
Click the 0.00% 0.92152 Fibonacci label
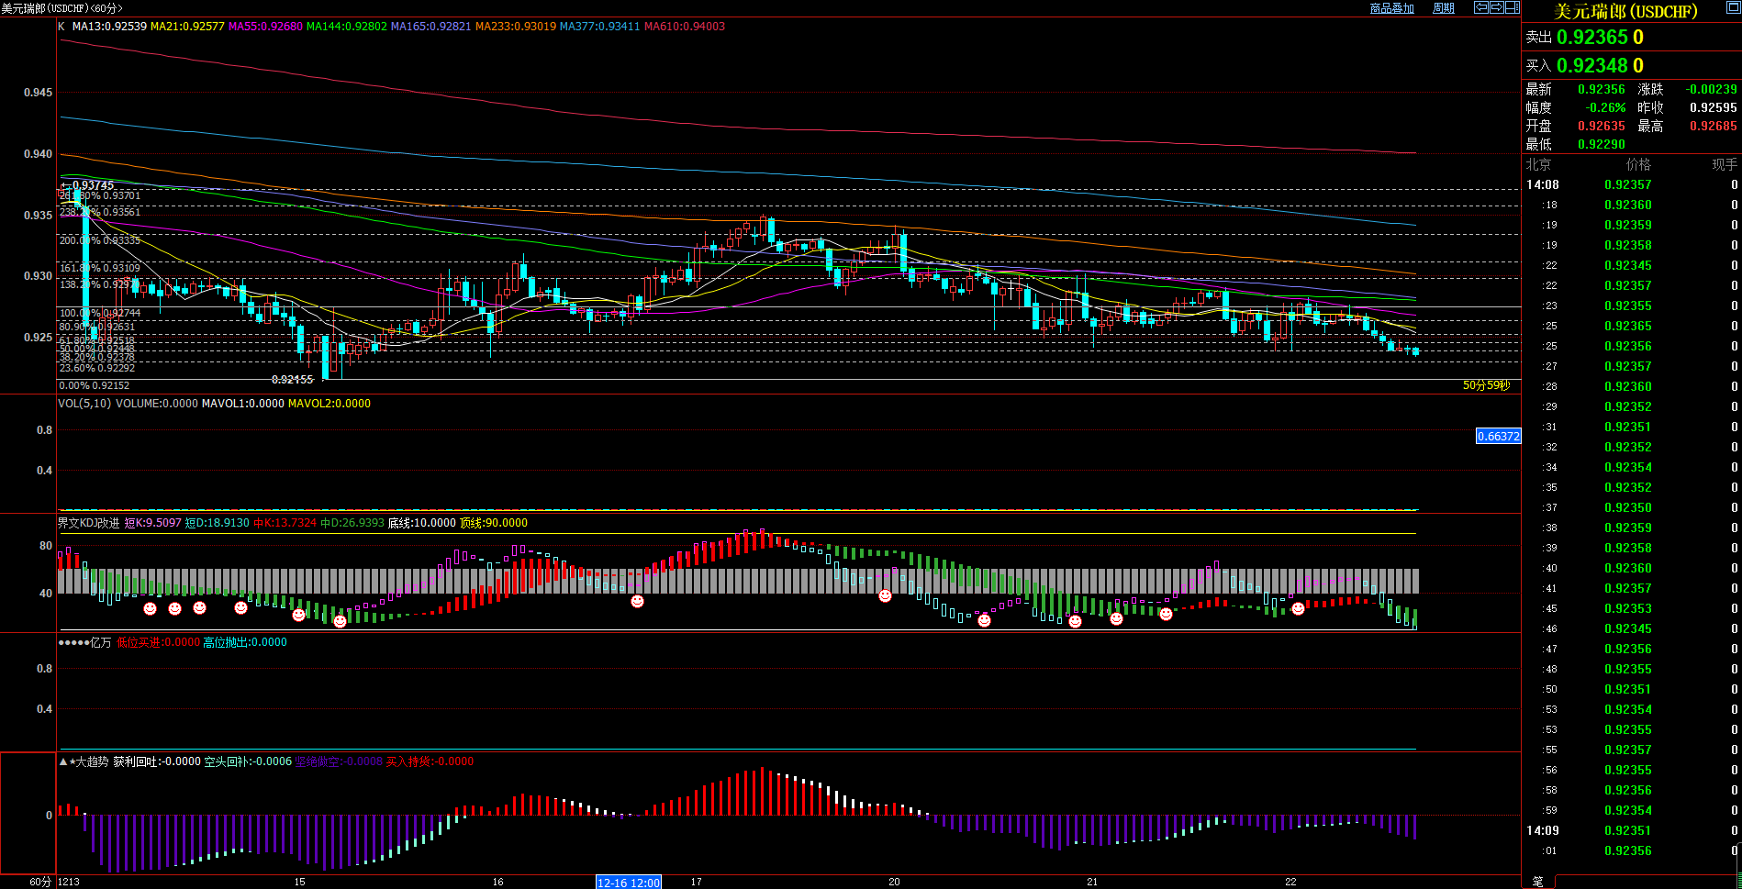pos(95,385)
